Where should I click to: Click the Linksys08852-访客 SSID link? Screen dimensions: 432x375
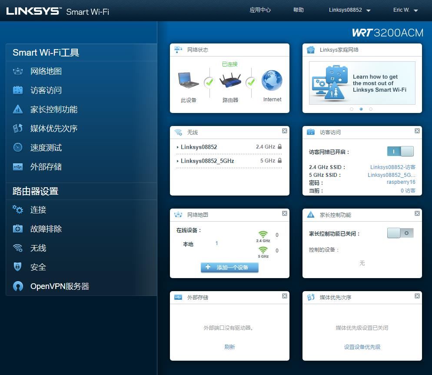coord(392,167)
